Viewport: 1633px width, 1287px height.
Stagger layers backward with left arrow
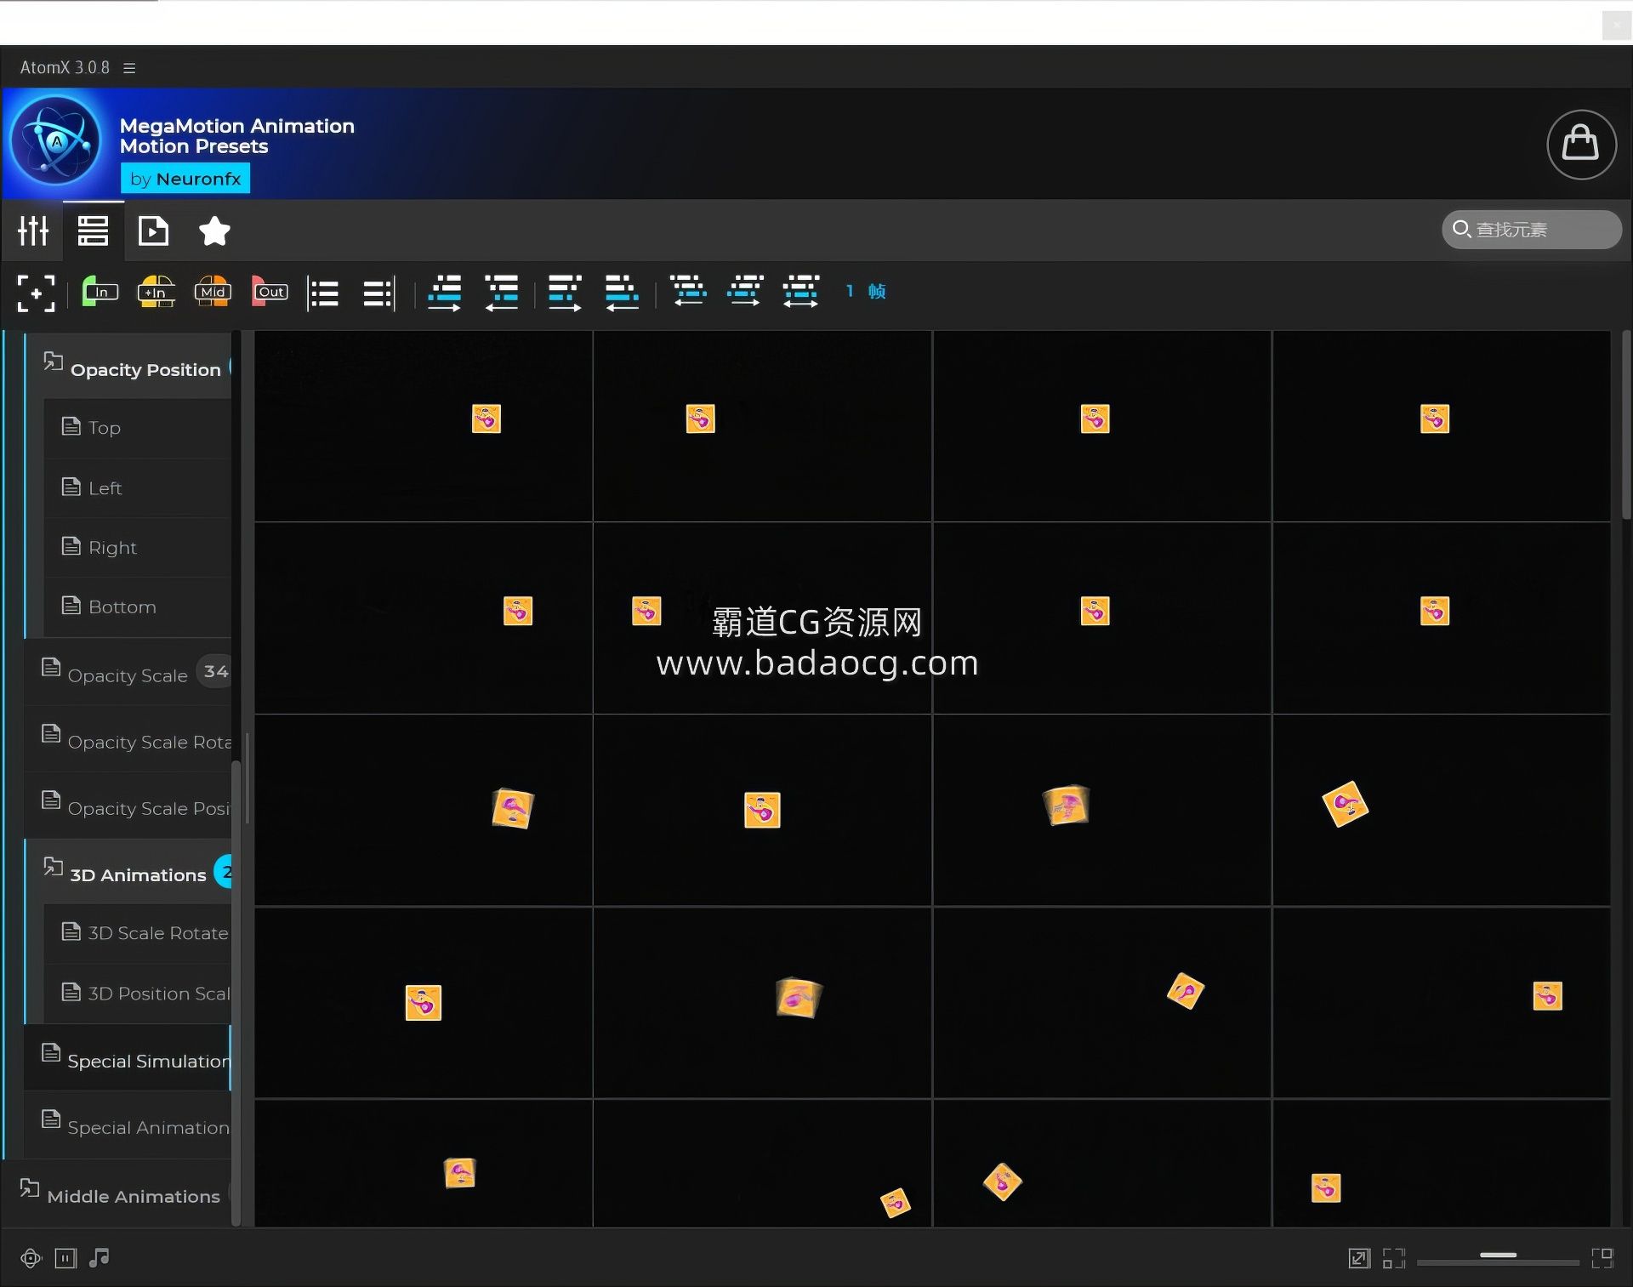tap(502, 293)
